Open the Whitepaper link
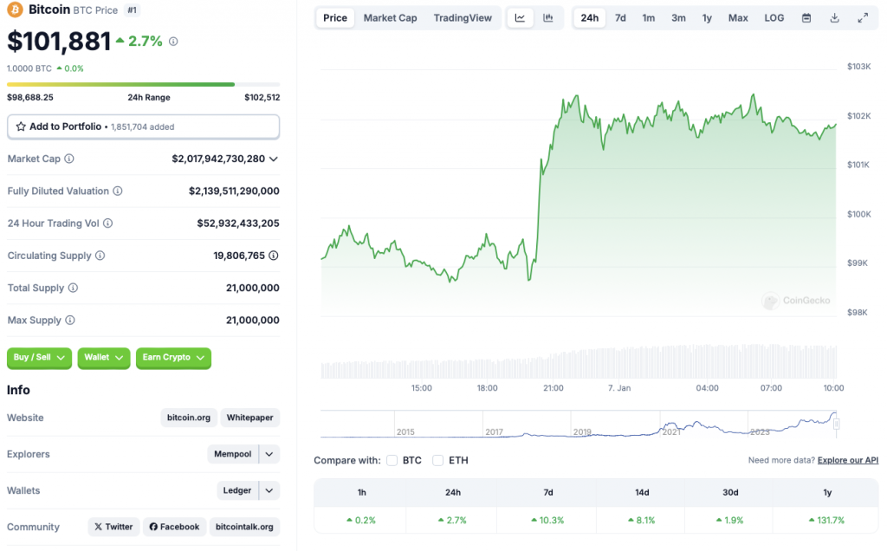Image resolution: width=887 pixels, height=551 pixels. click(250, 418)
